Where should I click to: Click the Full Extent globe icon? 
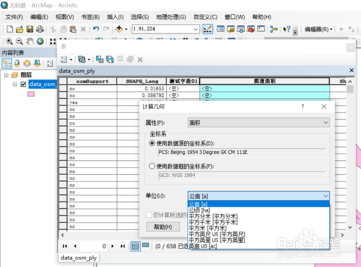(x=40, y=41)
